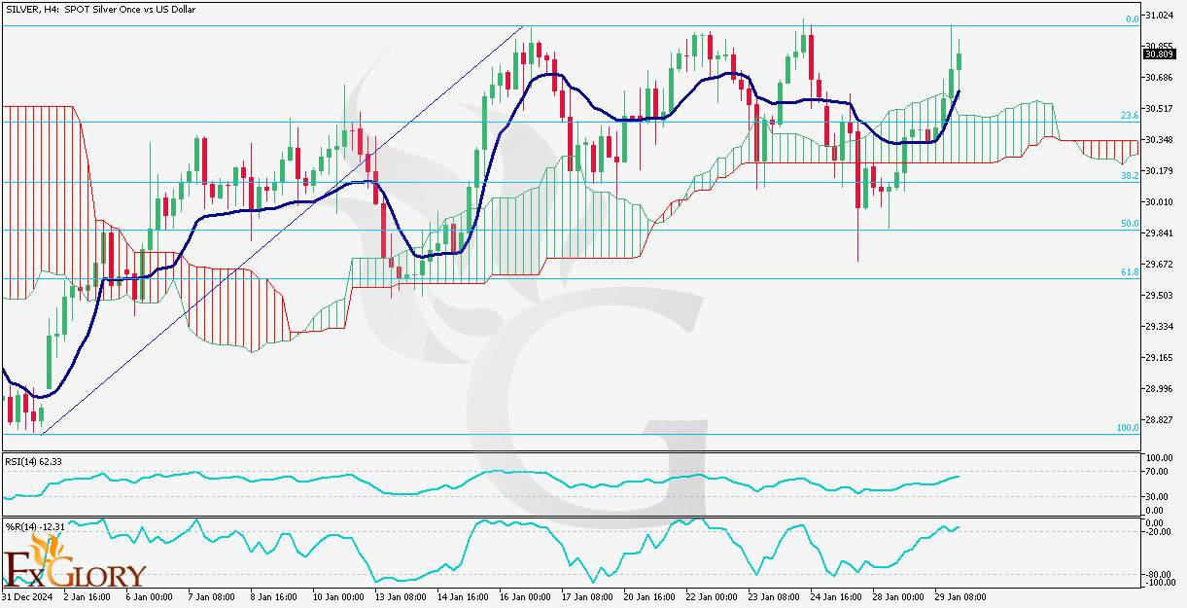
Task: Select the 29.334 price axis label
Action: (1160, 326)
